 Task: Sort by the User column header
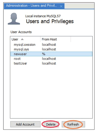[x=25, y=39]
